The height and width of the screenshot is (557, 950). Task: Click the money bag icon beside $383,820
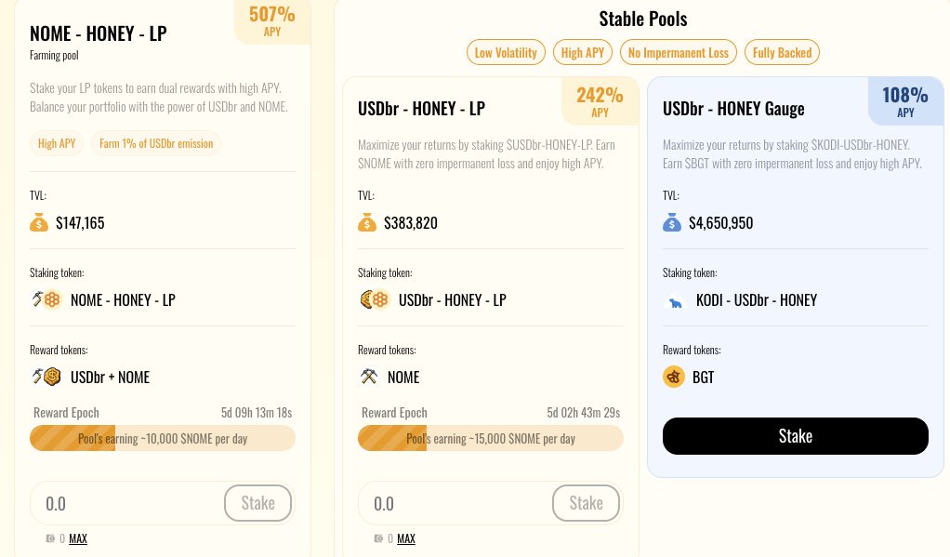click(x=367, y=223)
